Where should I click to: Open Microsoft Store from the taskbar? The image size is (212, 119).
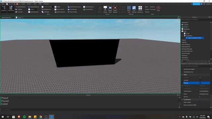coord(13,117)
